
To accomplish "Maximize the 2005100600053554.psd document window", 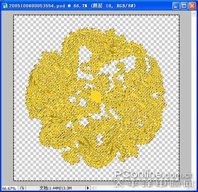I will [184, 6].
